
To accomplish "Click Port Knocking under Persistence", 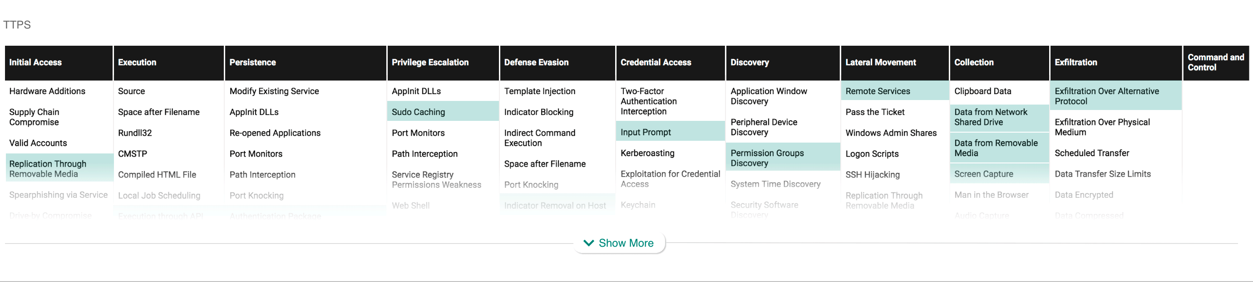I will [257, 196].
